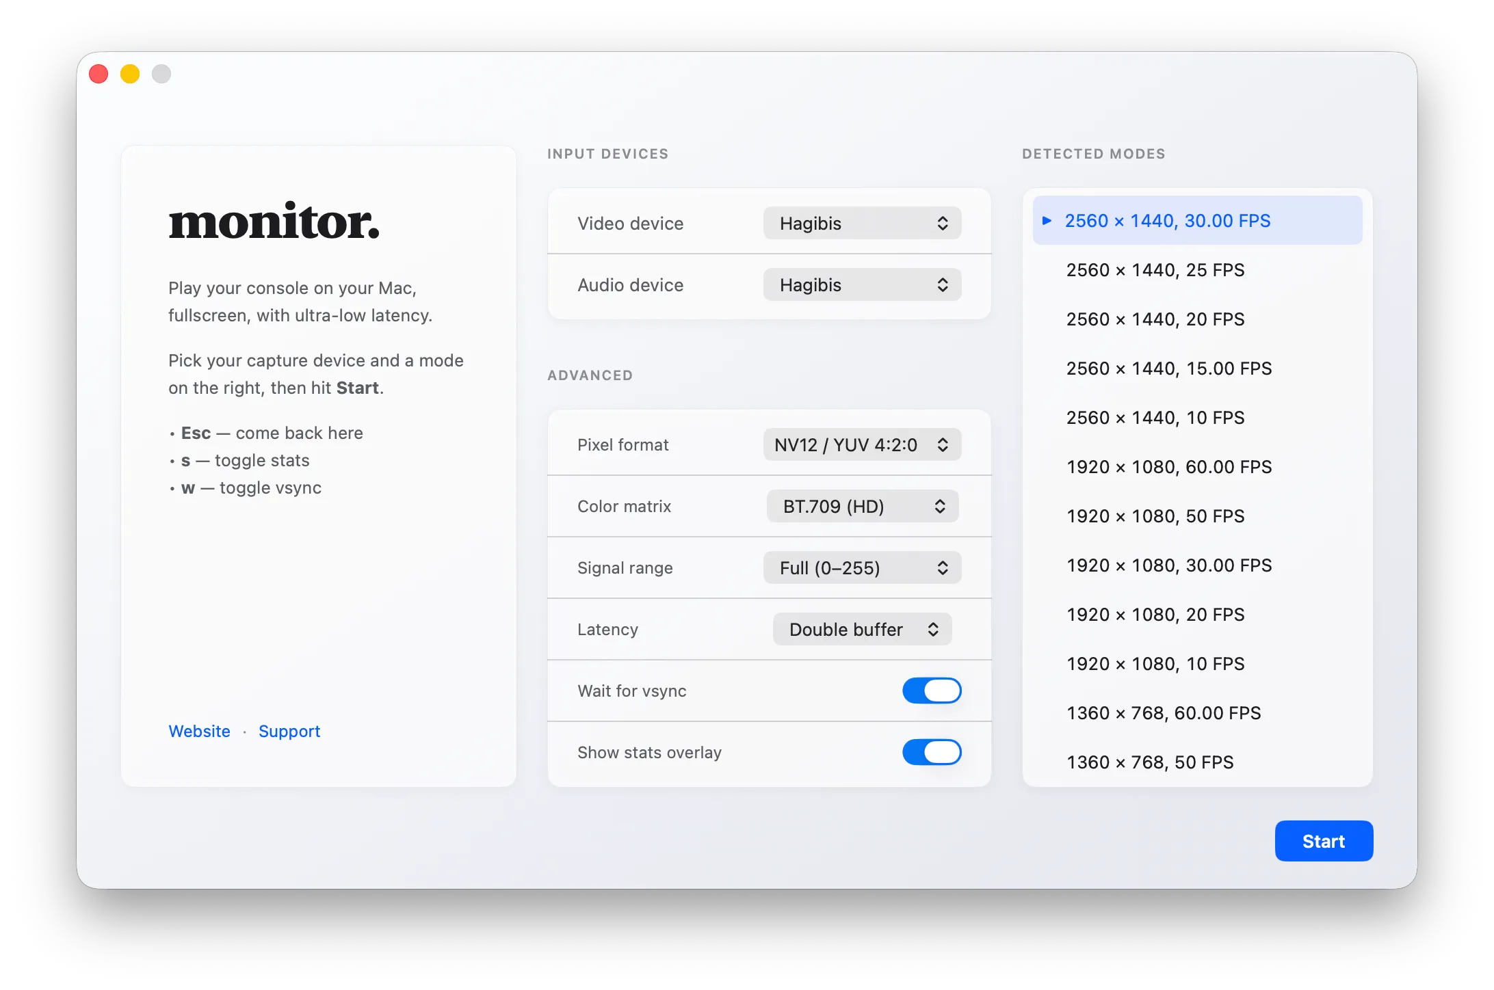Screen dimensions: 1494x990
Task: Open the Color matrix popup
Action: point(862,507)
